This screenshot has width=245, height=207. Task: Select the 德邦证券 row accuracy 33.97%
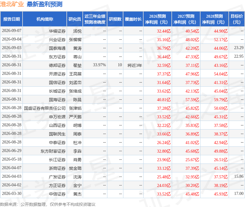99,65
